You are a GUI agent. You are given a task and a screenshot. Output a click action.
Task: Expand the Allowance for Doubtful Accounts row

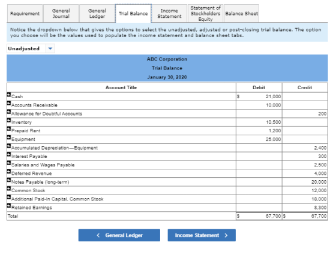(9, 112)
